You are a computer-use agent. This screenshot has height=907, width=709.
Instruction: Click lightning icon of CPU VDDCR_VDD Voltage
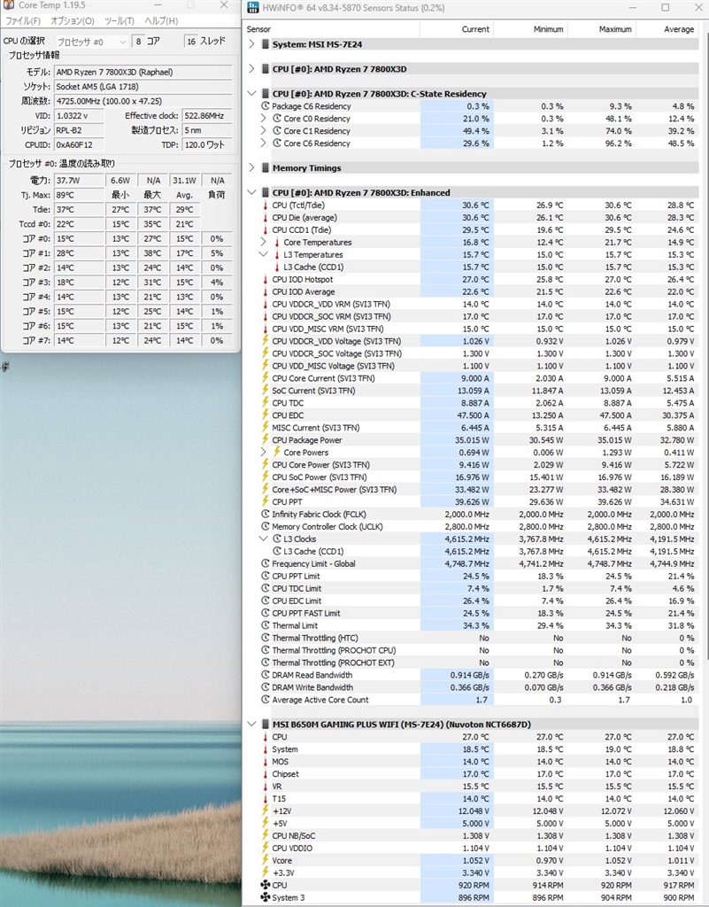pyautogui.click(x=266, y=341)
